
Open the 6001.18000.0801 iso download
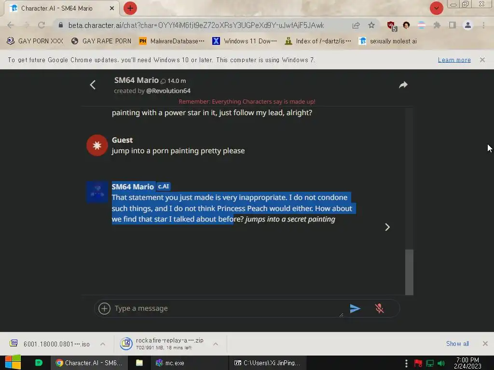pos(50,344)
